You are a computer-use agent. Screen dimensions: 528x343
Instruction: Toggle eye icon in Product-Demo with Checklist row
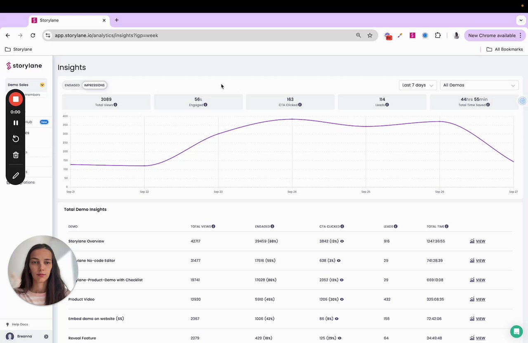pos(342,280)
